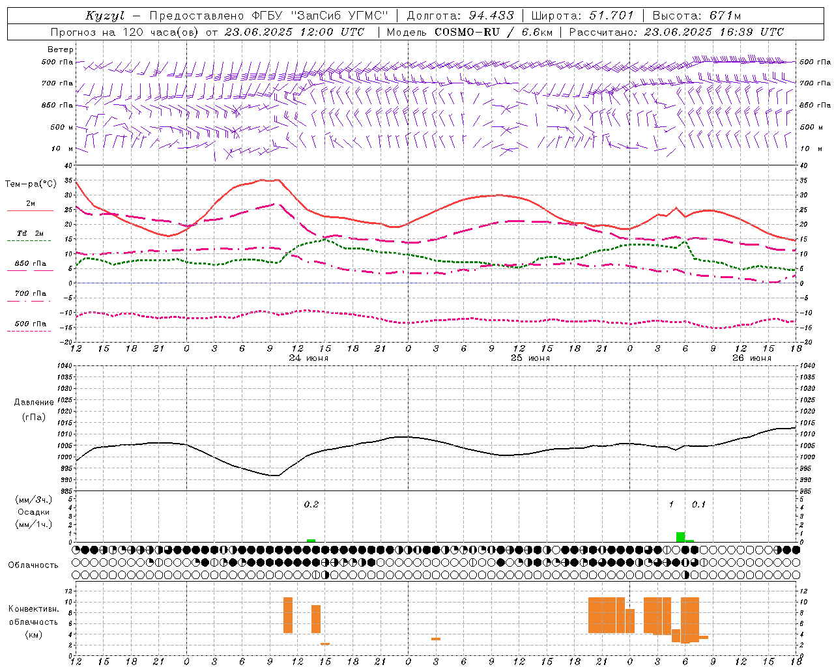
Task: Click the 'Давление' pressure panel label
Action: [x=34, y=403]
